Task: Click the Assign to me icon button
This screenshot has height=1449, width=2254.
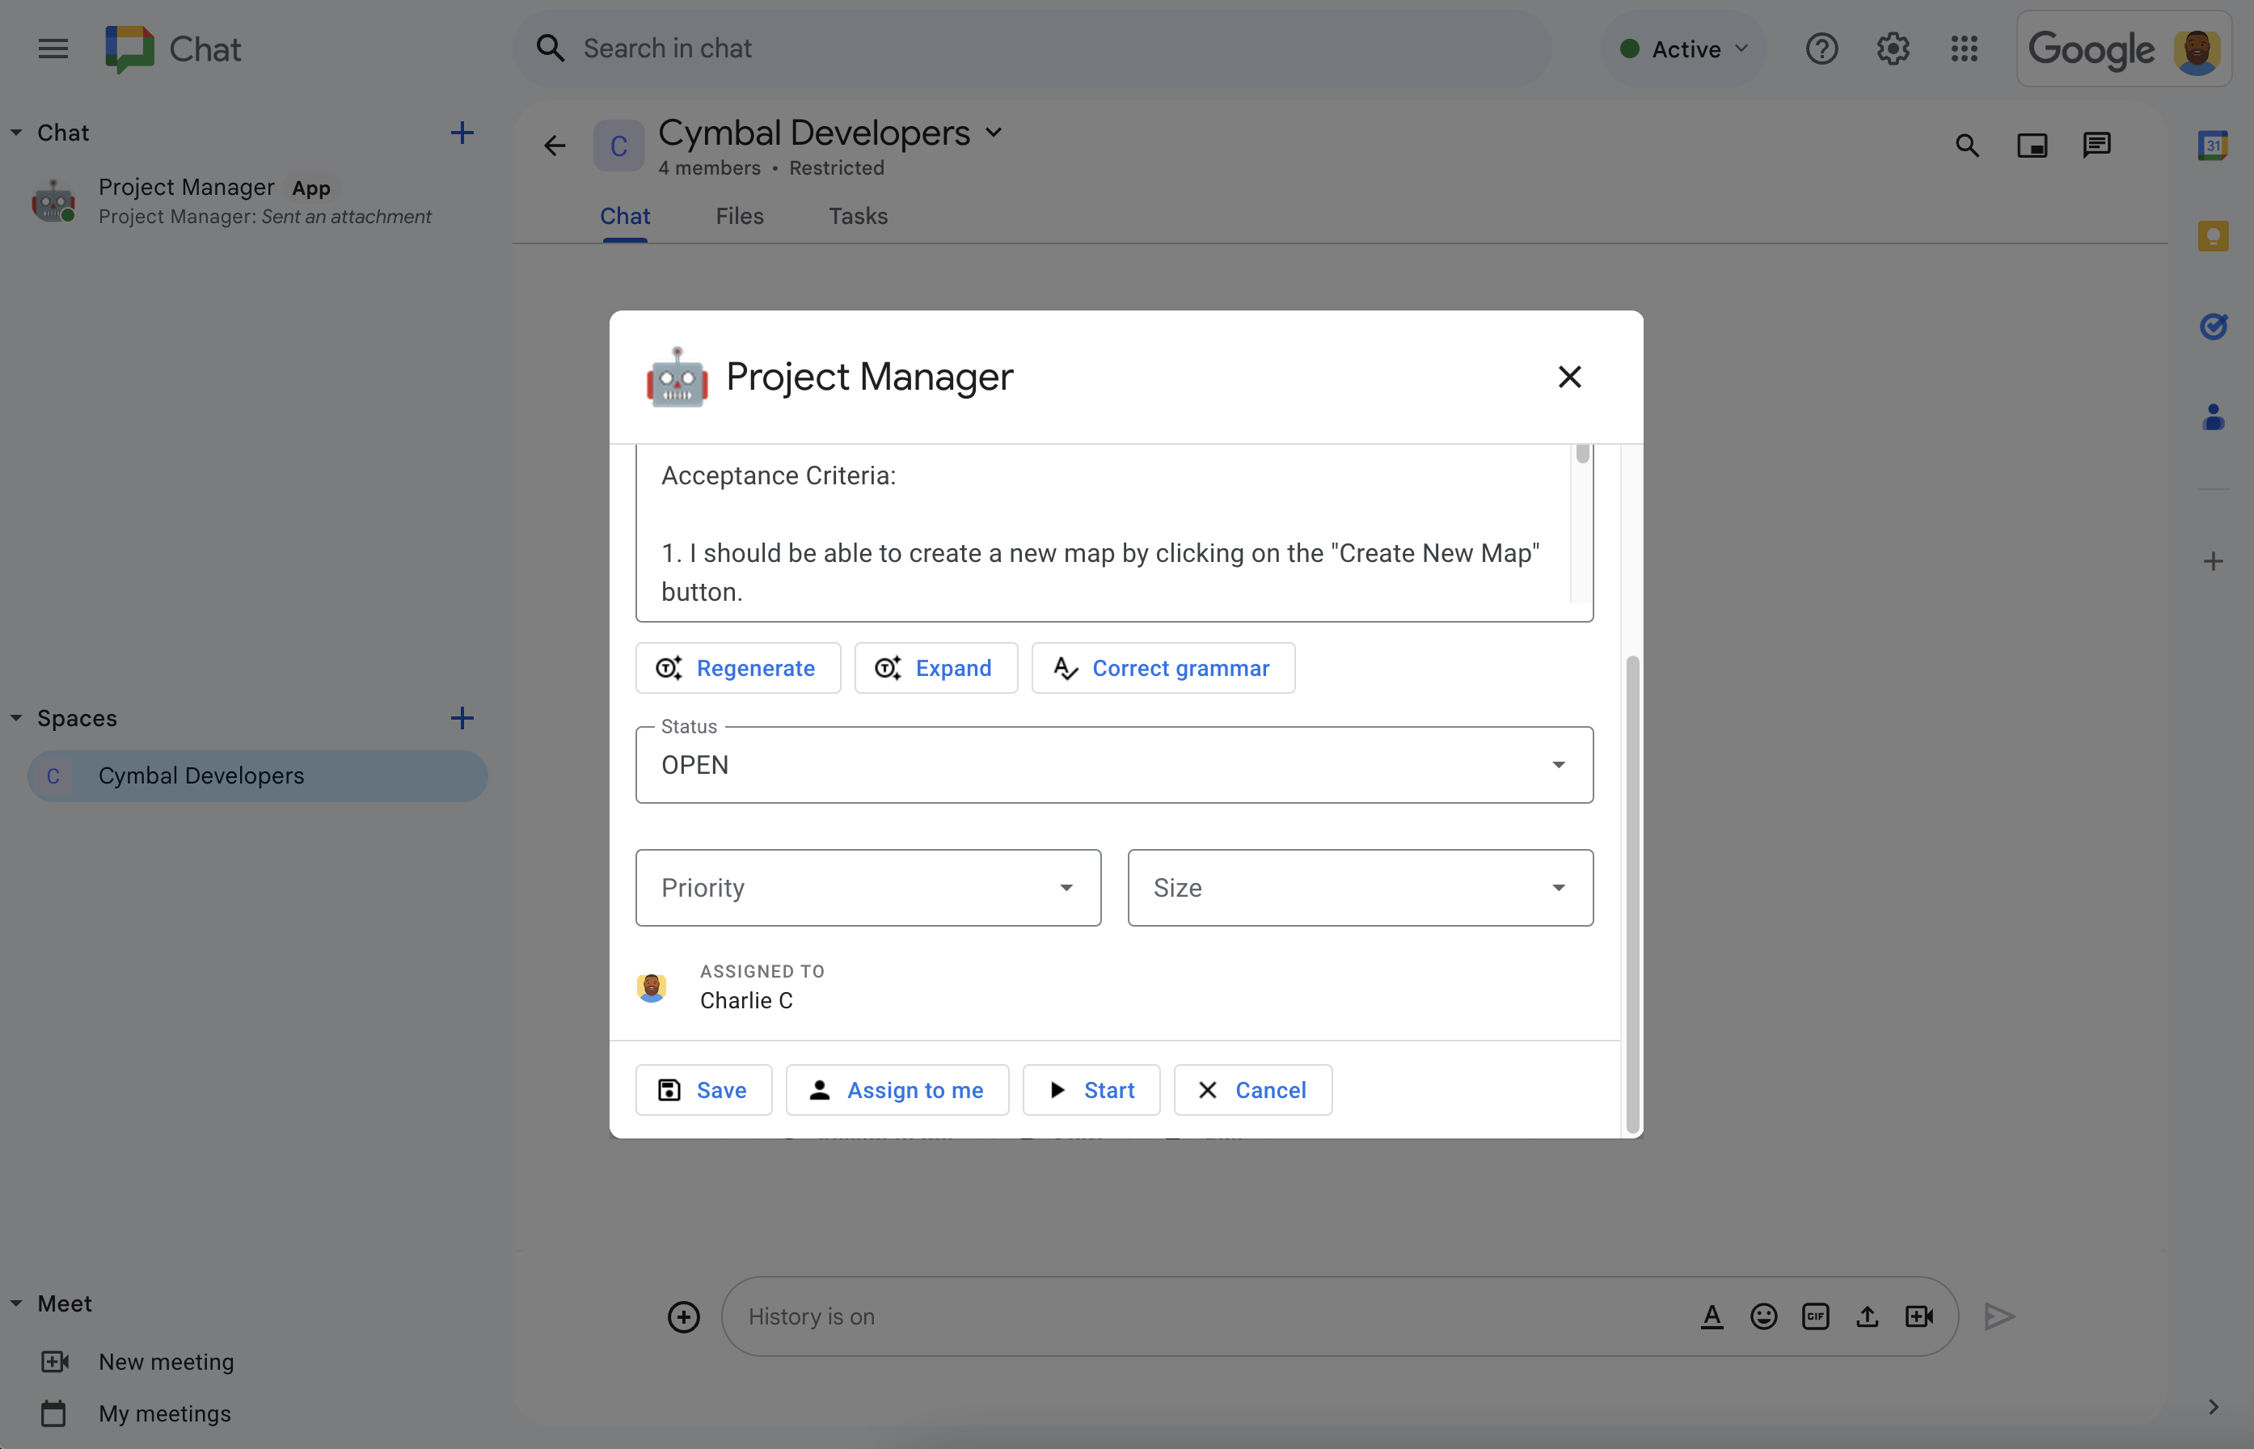Action: [818, 1088]
